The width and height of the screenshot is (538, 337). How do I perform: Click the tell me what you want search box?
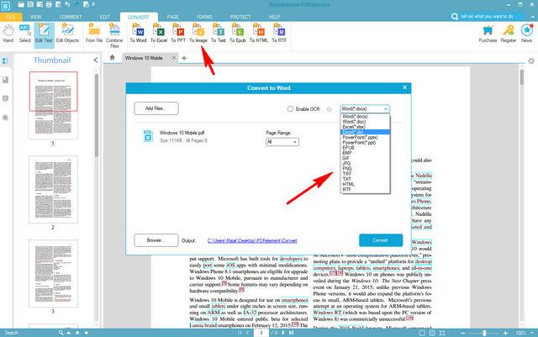click(x=488, y=16)
